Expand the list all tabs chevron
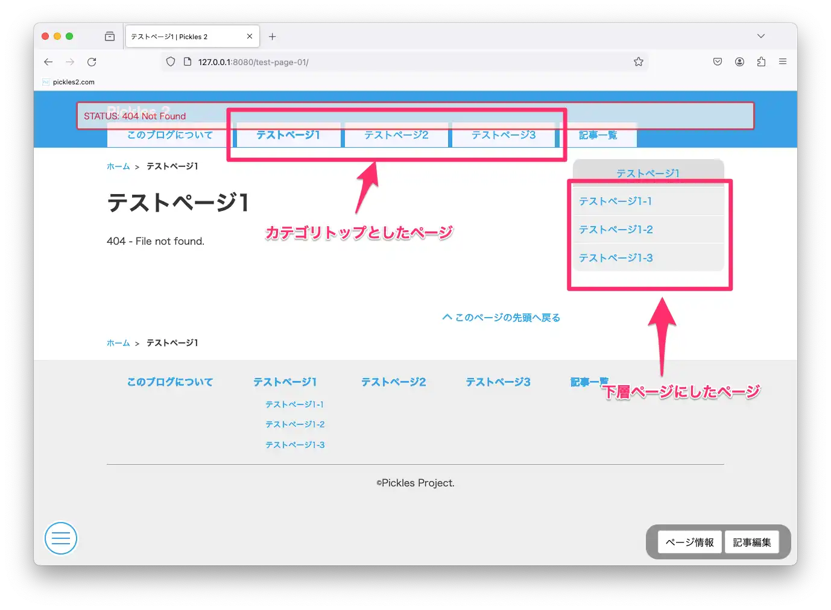 click(761, 36)
